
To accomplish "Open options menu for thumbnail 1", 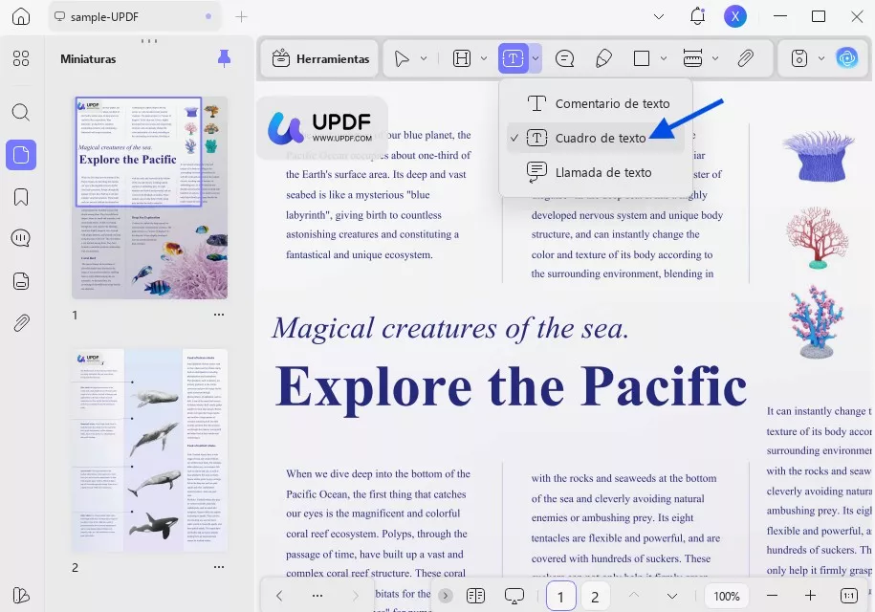I will coord(219,315).
